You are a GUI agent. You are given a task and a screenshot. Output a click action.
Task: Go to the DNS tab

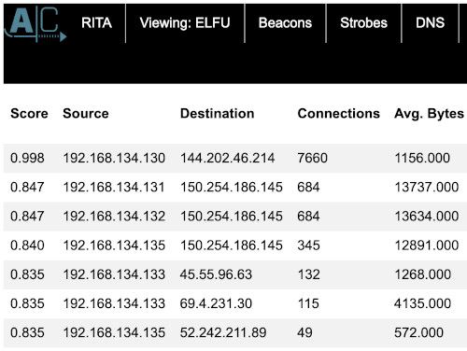430,22
